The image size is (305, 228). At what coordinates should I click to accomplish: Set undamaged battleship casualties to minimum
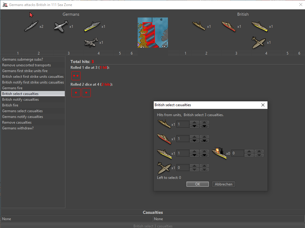[204, 155]
